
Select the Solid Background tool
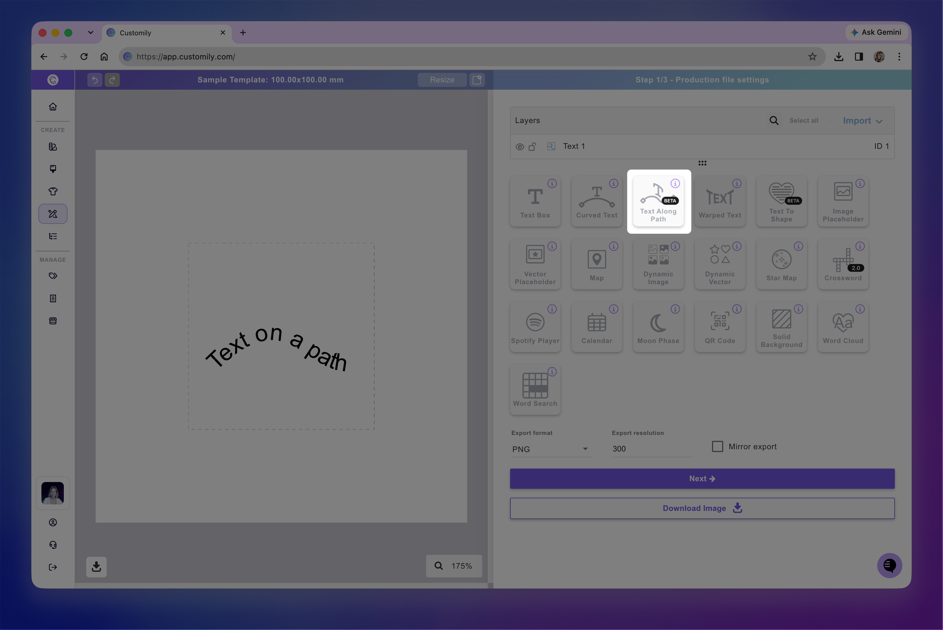tap(781, 327)
